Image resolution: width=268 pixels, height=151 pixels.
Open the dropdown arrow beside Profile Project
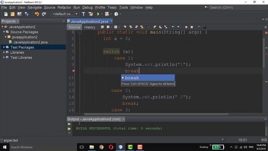[120, 14]
